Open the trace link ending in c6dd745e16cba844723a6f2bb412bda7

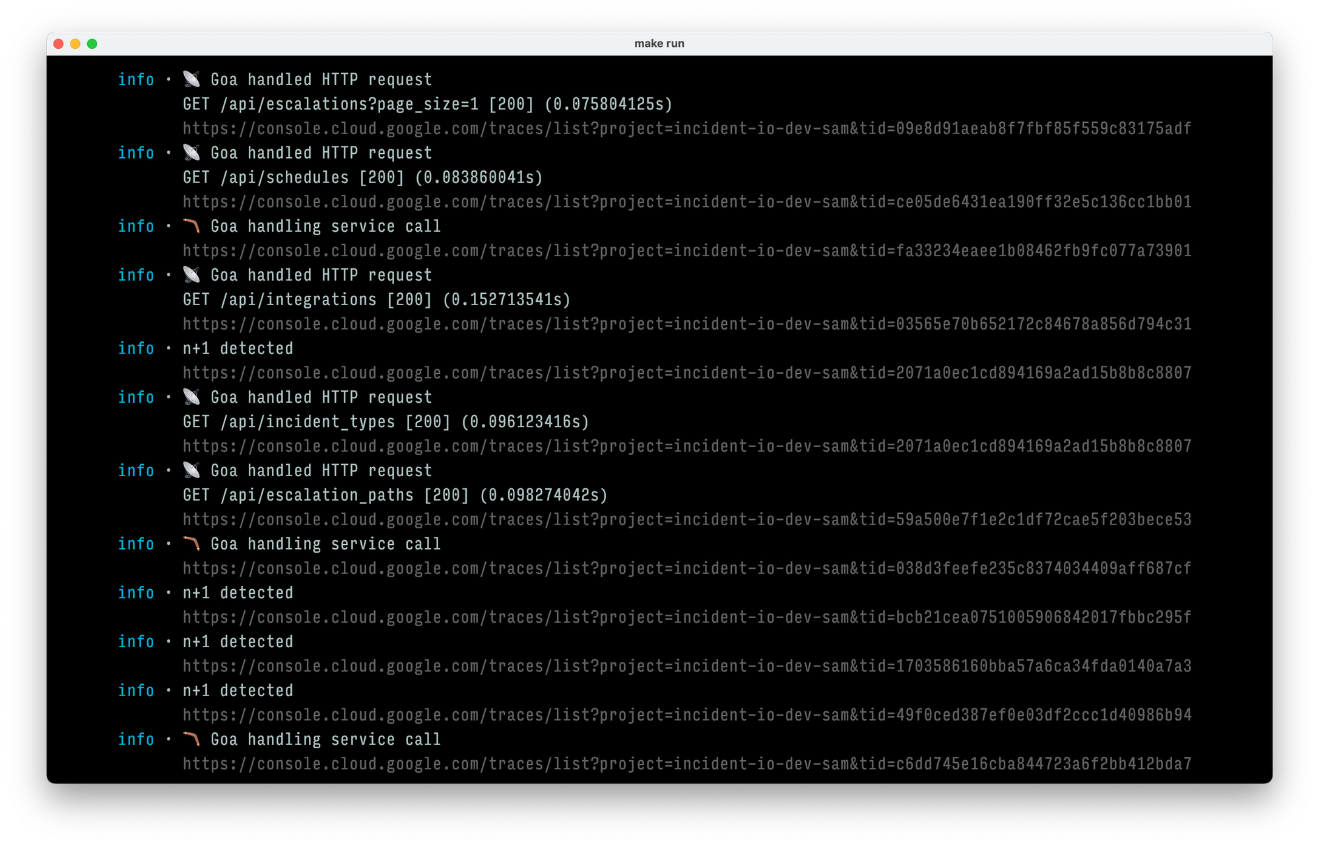[x=686, y=763]
